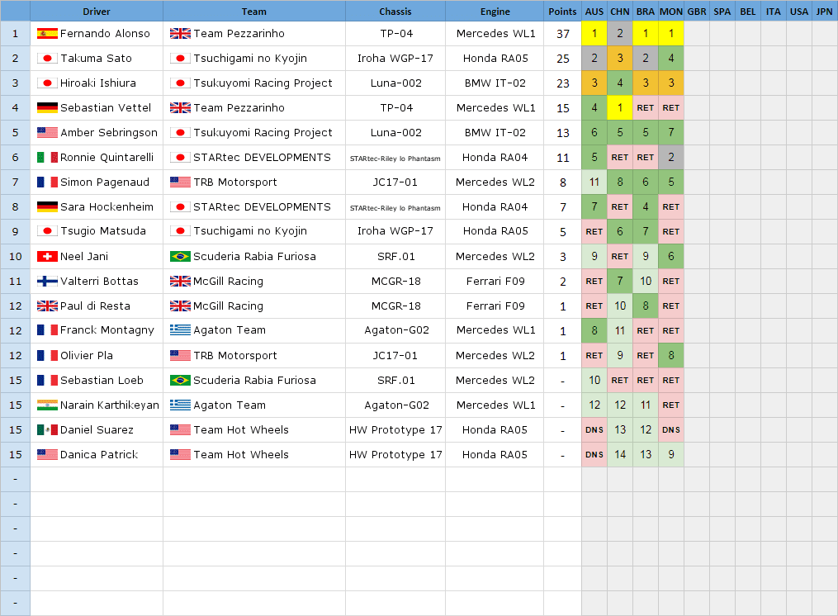The image size is (838, 616).
Task: Click the driver name Narain Karthikeyan
Action: click(x=110, y=405)
